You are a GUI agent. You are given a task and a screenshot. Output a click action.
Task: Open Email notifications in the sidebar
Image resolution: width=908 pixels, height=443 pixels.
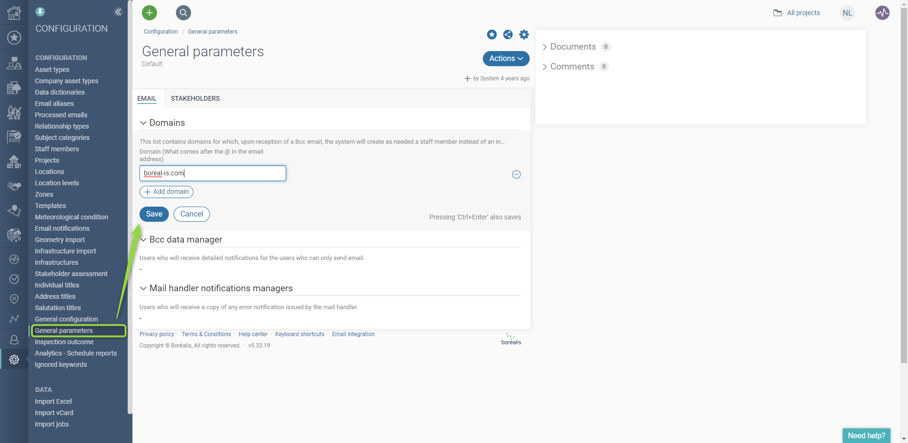tap(62, 228)
